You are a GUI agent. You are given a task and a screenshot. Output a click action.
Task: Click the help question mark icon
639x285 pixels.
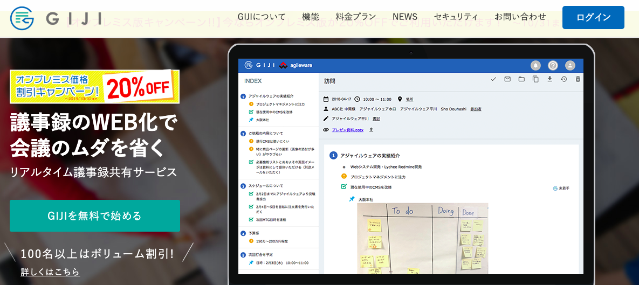pyautogui.click(x=553, y=65)
